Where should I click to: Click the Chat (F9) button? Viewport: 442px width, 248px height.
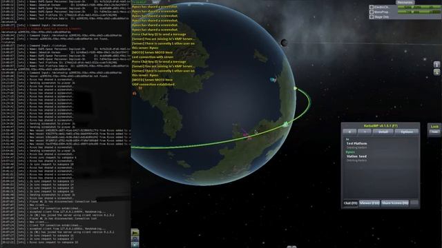[350, 203]
